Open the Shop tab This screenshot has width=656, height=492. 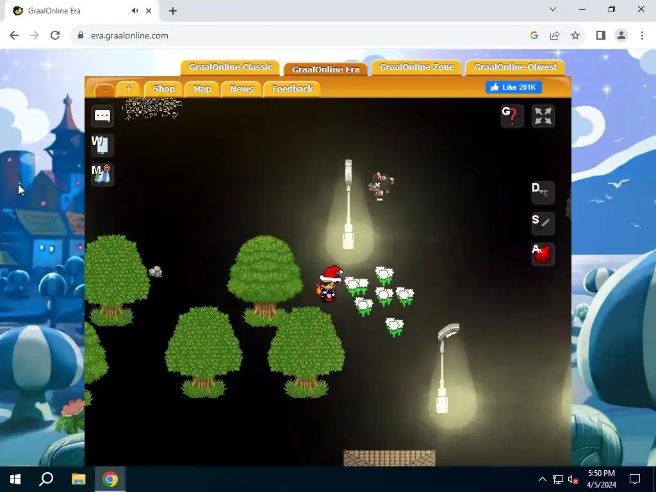tap(163, 88)
